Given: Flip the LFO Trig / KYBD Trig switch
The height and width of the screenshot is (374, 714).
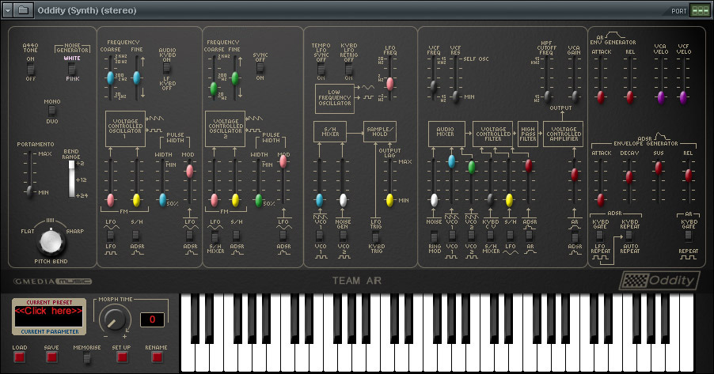Looking at the screenshot, I should pyautogui.click(x=375, y=236).
